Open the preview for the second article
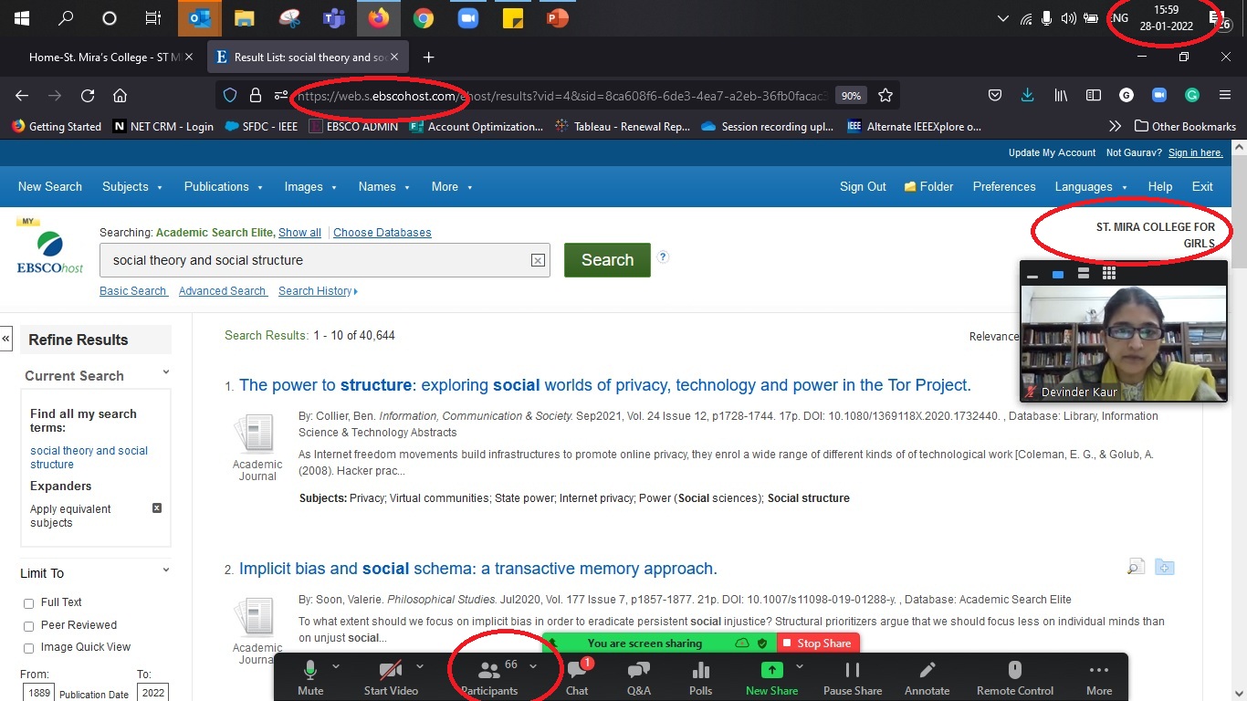This screenshot has width=1247, height=701. point(1135,567)
